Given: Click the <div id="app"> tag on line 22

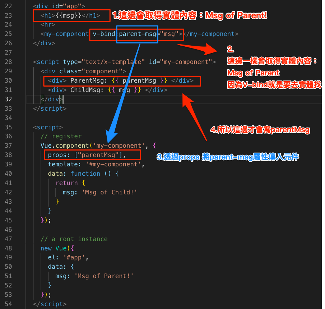Looking at the screenshot, I should point(59,6).
